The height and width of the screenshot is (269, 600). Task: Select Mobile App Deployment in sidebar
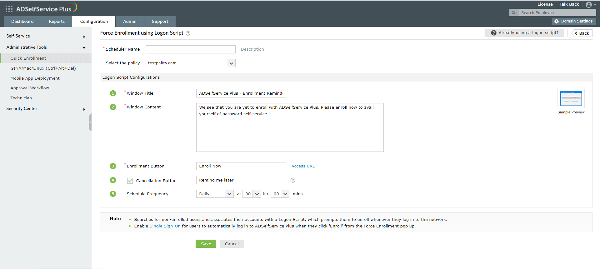35,78
